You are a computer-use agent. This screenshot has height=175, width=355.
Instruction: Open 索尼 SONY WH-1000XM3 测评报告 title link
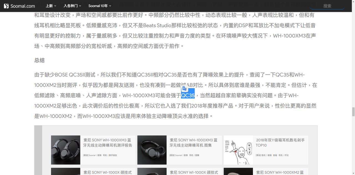(108, 143)
